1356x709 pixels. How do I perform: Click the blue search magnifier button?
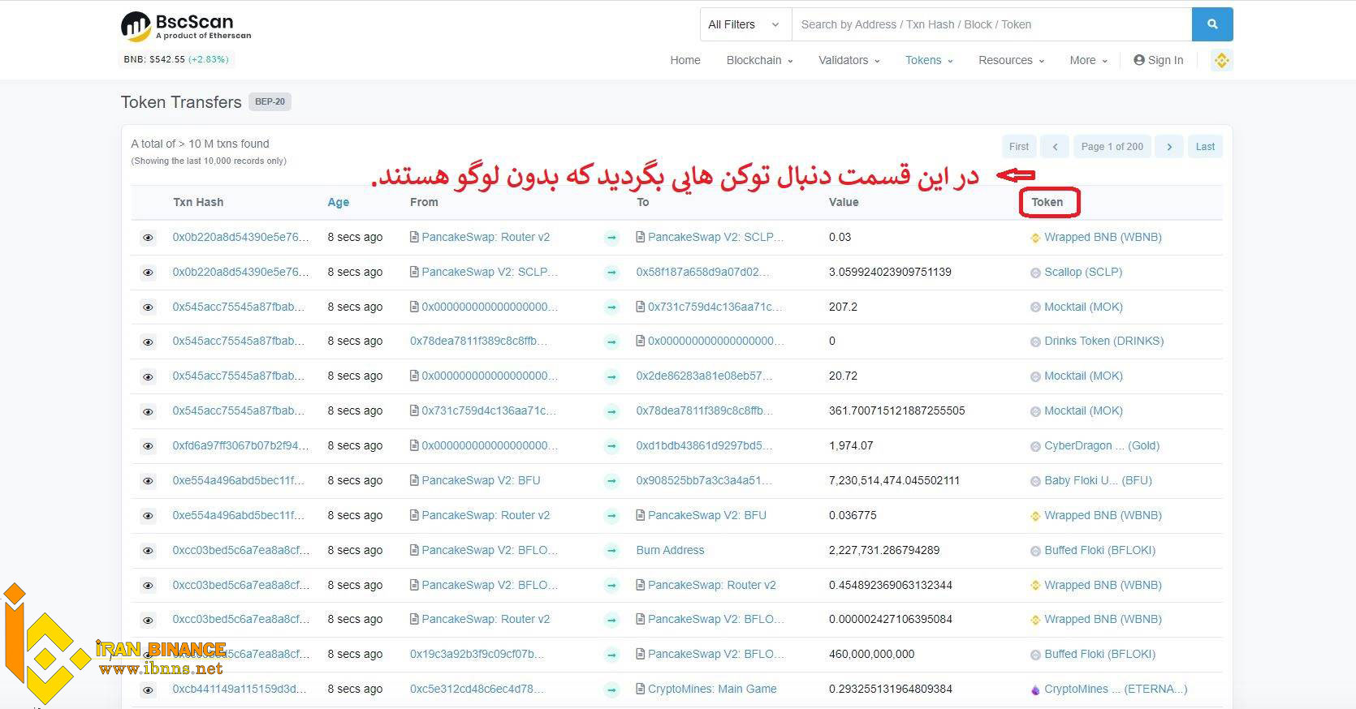[1212, 24]
